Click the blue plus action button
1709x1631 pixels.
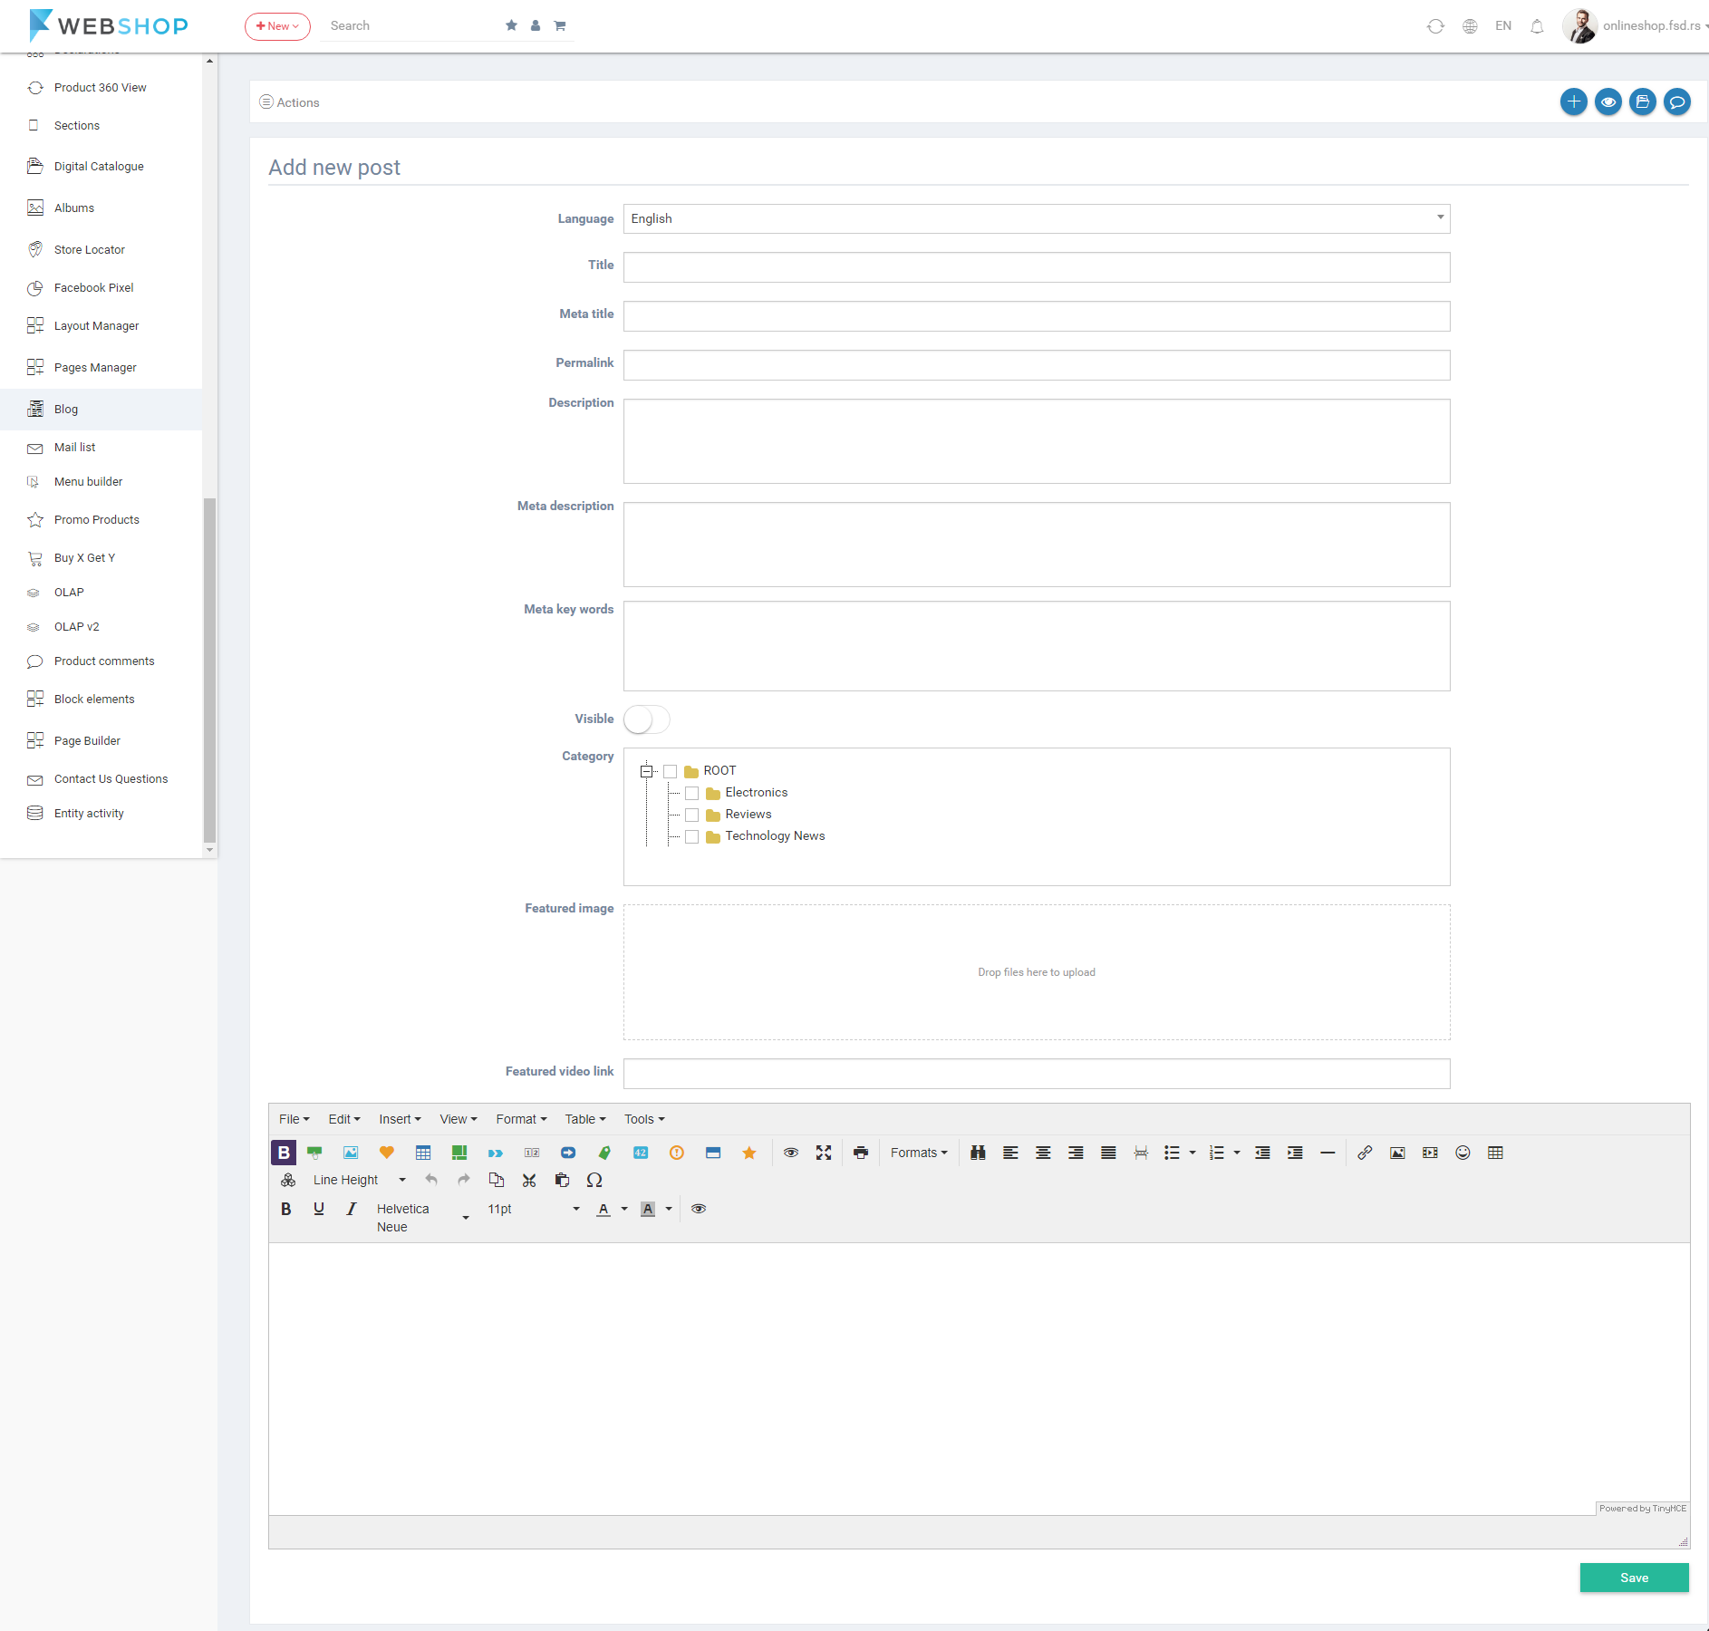1574,101
